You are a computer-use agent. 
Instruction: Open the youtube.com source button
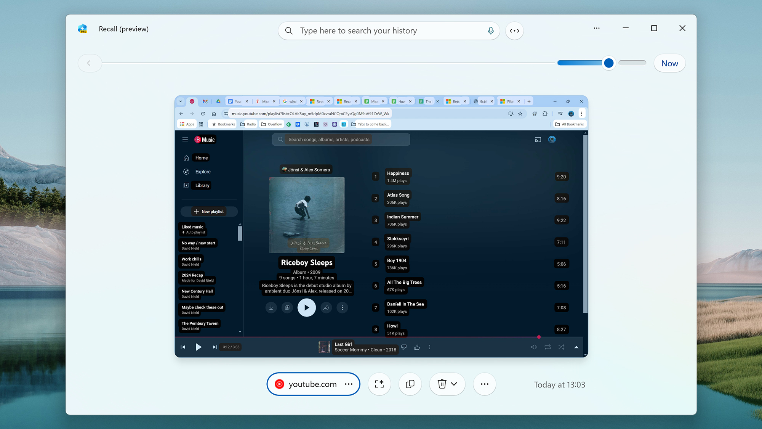(313, 384)
